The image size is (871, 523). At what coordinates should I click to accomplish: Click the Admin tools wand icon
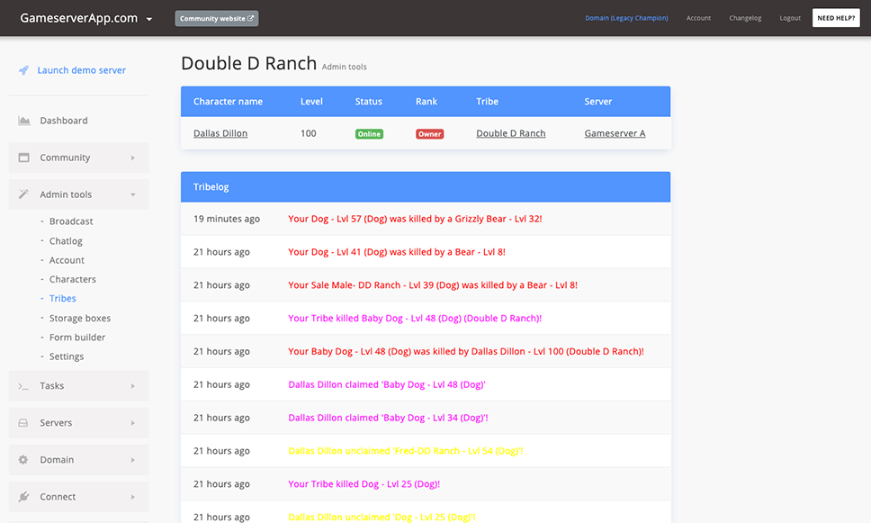(x=23, y=194)
